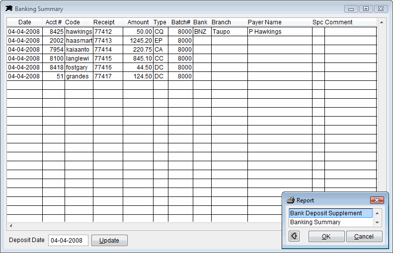Click the P Hawkings payer name cell
Viewport: 393px width, 253px height.
tap(280, 32)
